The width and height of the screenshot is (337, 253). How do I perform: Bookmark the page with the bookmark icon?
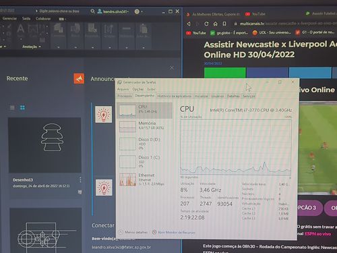(224, 24)
